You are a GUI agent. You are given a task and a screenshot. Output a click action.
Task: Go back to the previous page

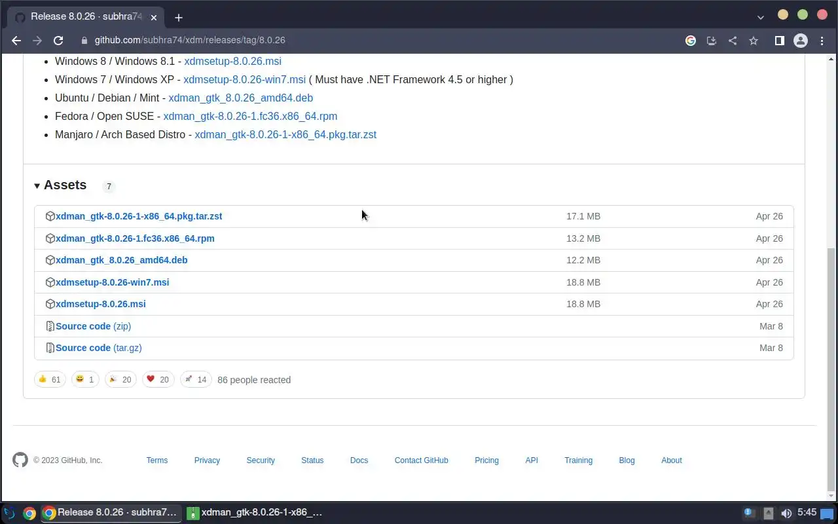(16, 41)
